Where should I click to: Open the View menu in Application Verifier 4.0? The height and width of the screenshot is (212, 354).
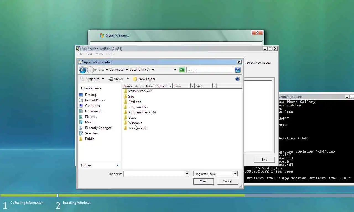click(x=99, y=54)
